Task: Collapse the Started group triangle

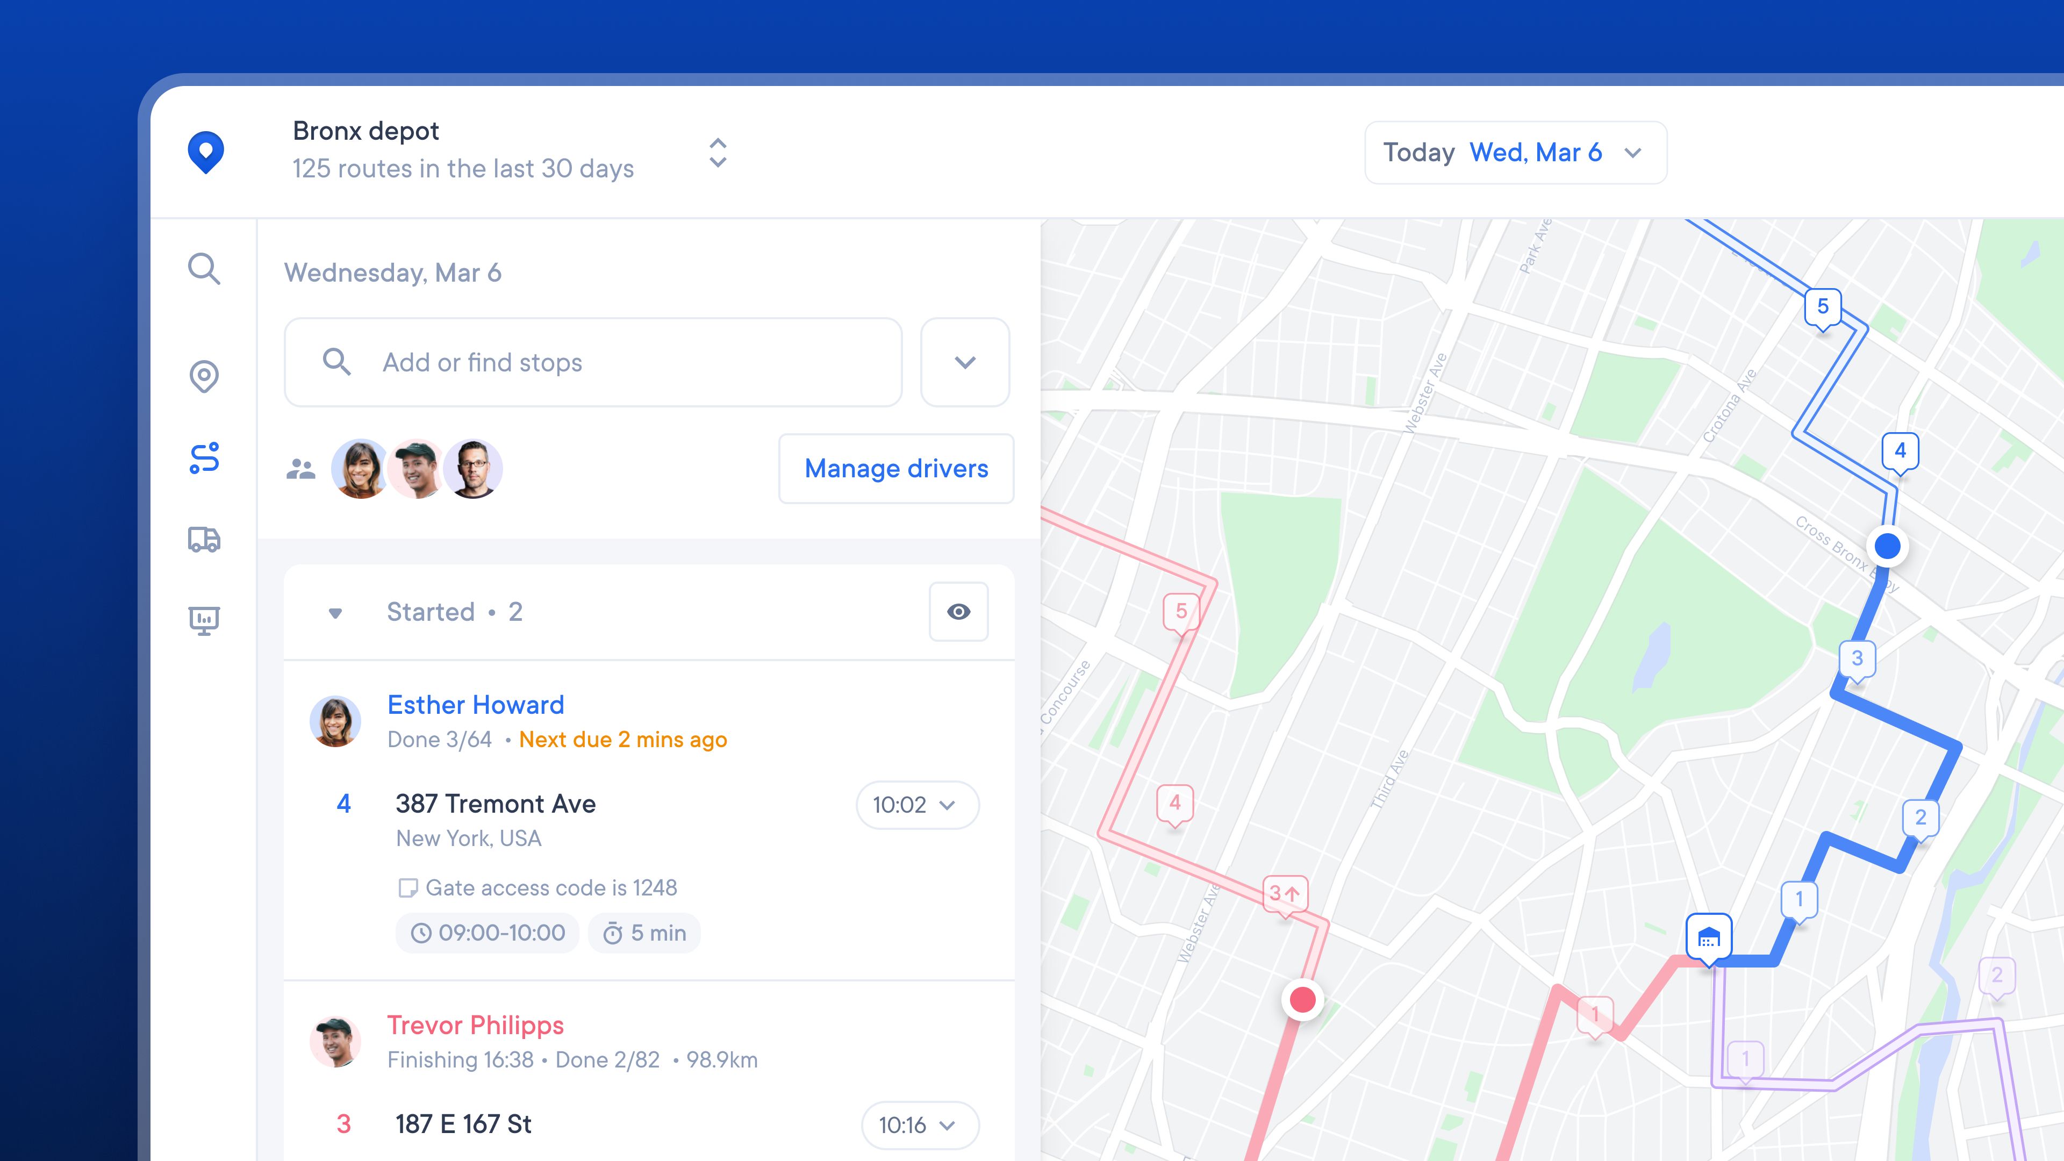Action: (336, 613)
